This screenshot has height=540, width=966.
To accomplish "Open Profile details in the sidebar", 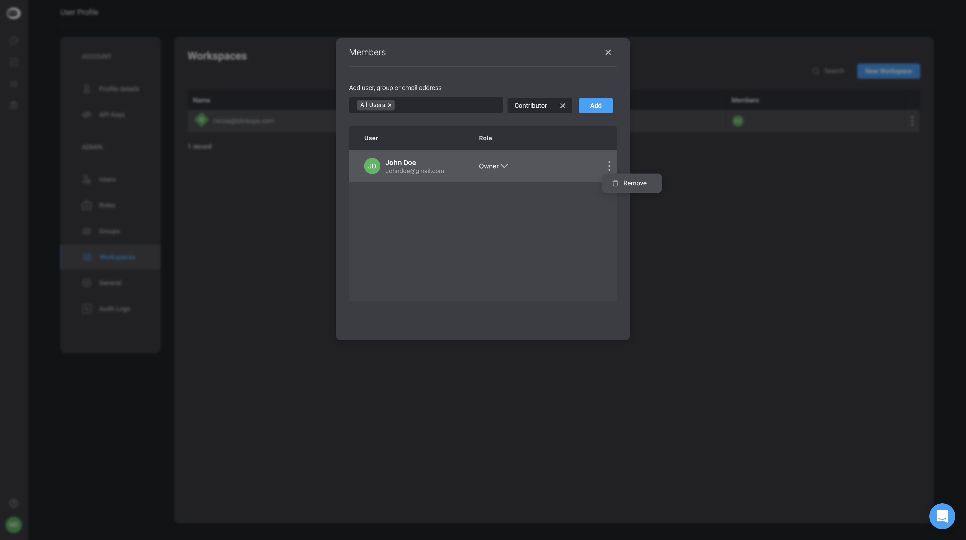I will (x=110, y=89).
